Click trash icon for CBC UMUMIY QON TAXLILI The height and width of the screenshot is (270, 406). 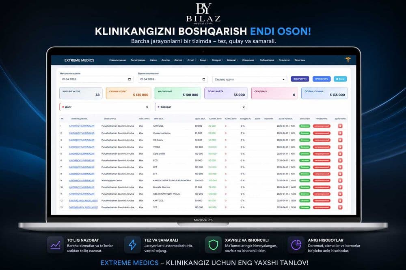(x=340, y=194)
